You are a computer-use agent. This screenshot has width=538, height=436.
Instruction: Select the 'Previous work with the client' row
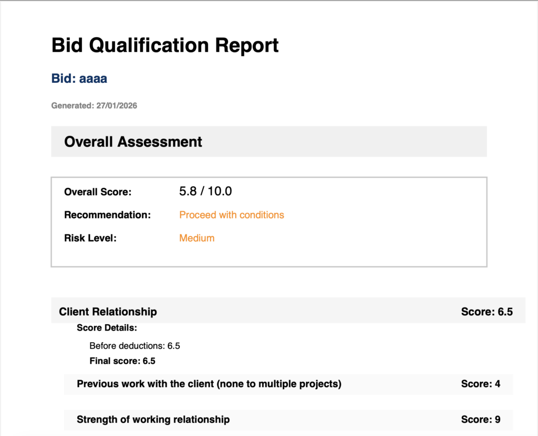point(209,384)
